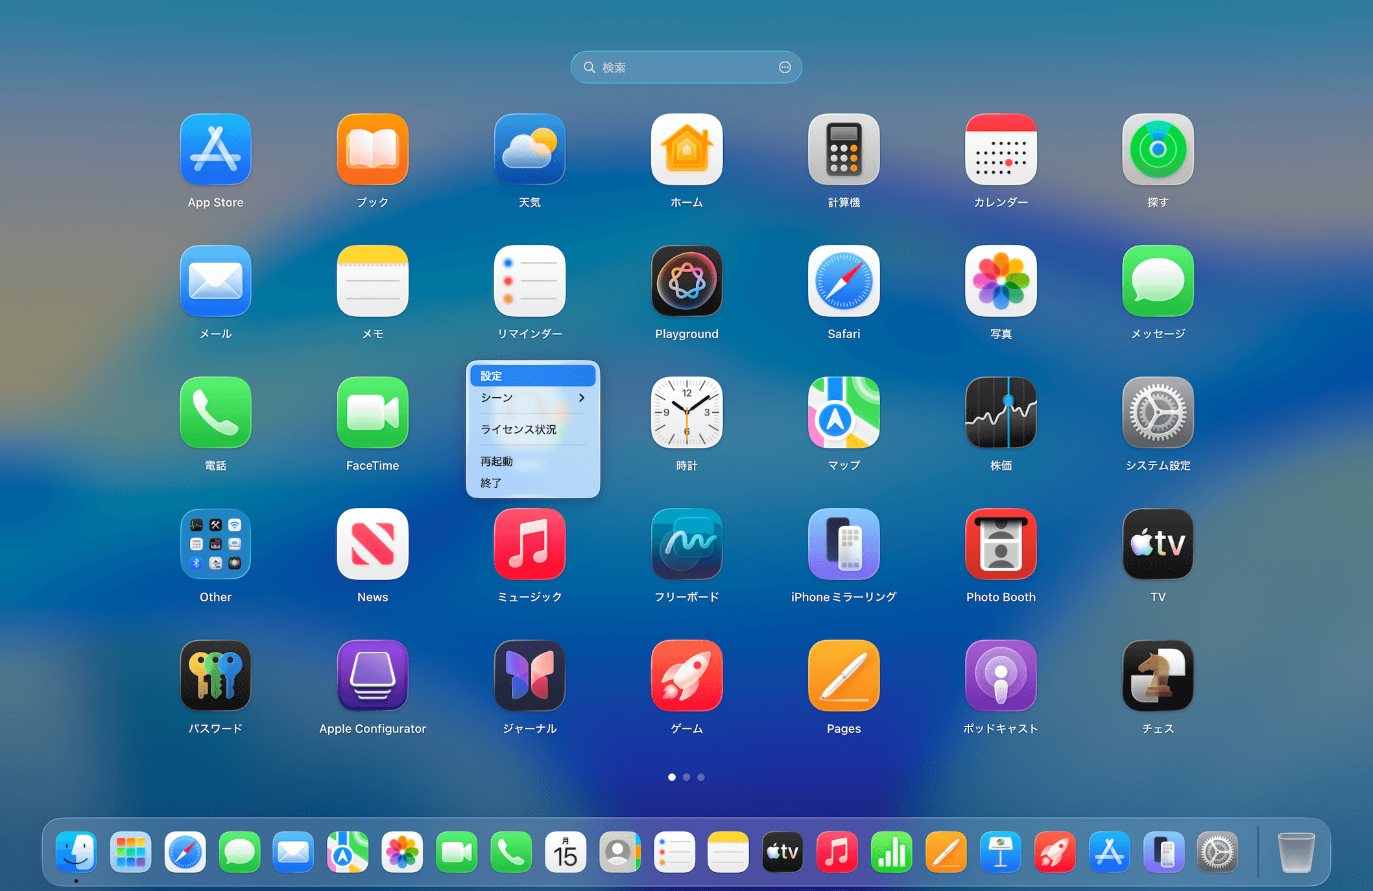This screenshot has width=1373, height=891.
Task: Open Safari from the app grid
Action: coord(844,281)
